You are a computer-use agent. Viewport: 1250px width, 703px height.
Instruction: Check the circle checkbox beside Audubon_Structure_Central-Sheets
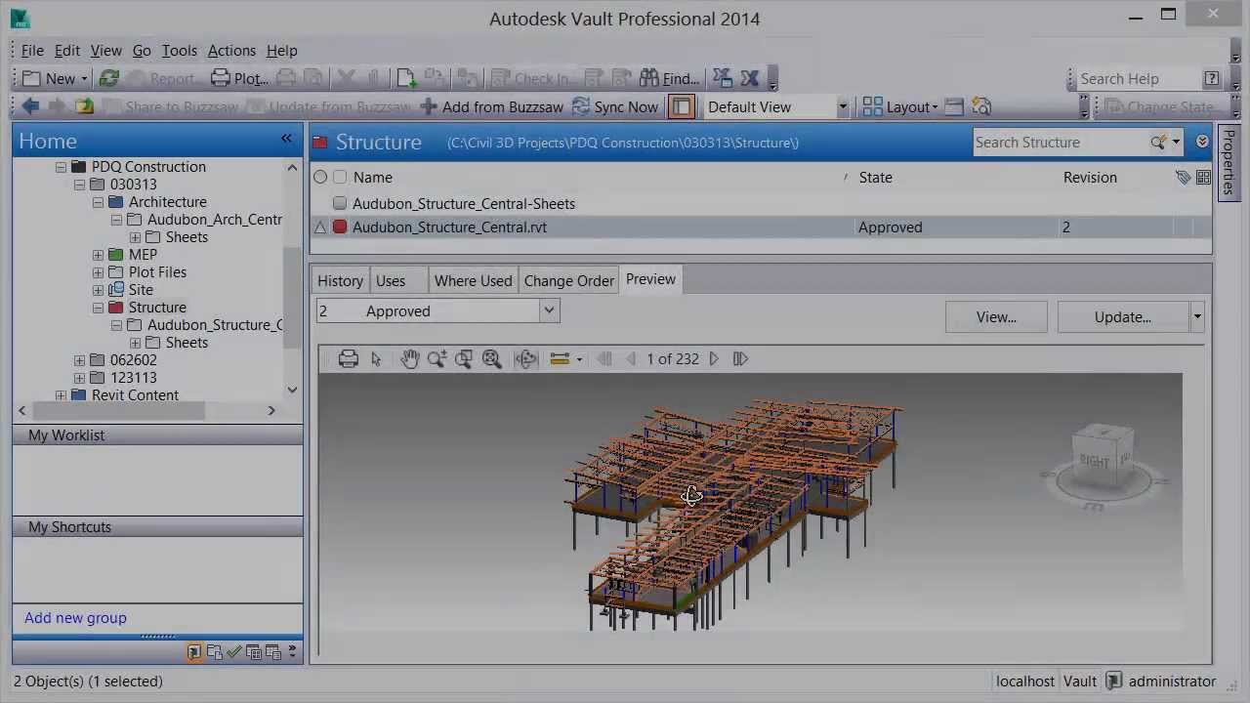[339, 203]
